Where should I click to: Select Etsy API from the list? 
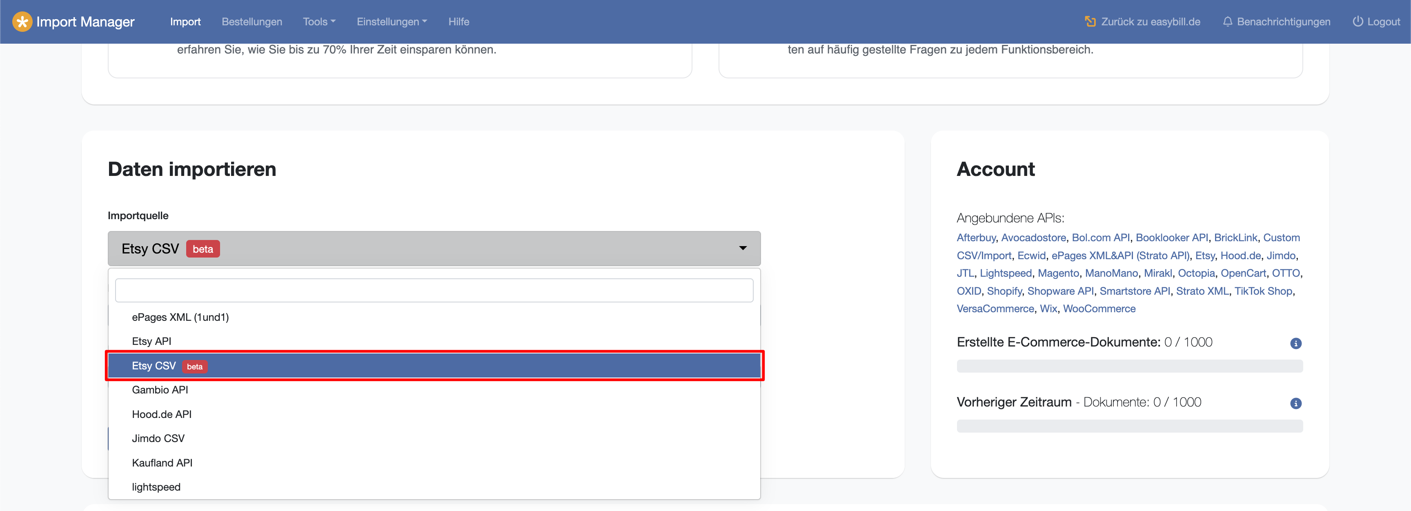(434, 341)
